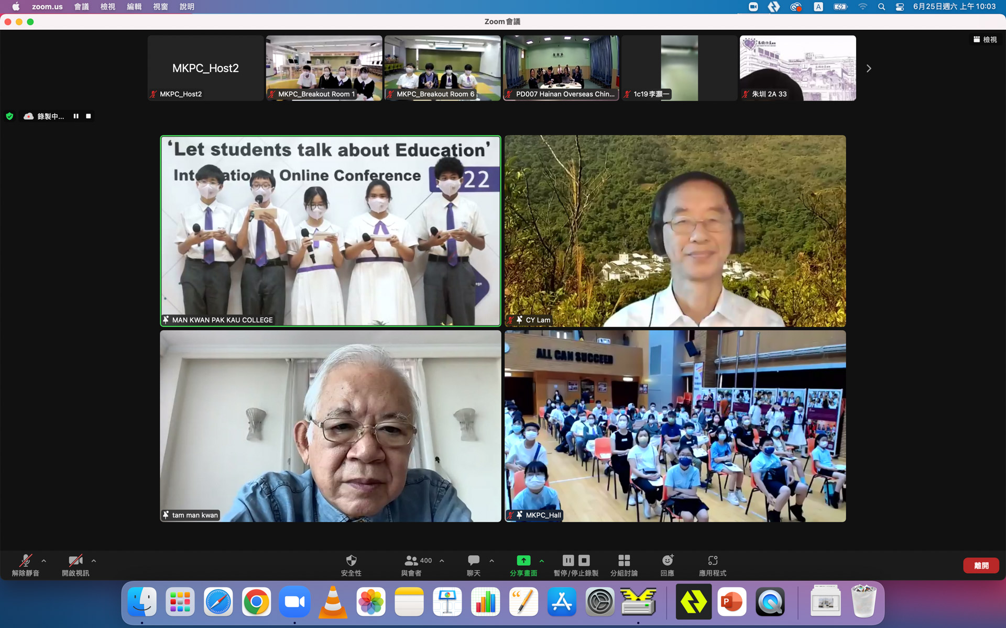Open Photos from the Dock

[x=371, y=602]
